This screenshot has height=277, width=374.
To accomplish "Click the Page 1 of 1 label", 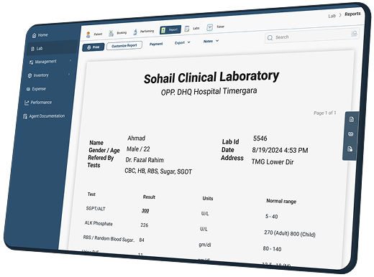I will [x=325, y=113].
